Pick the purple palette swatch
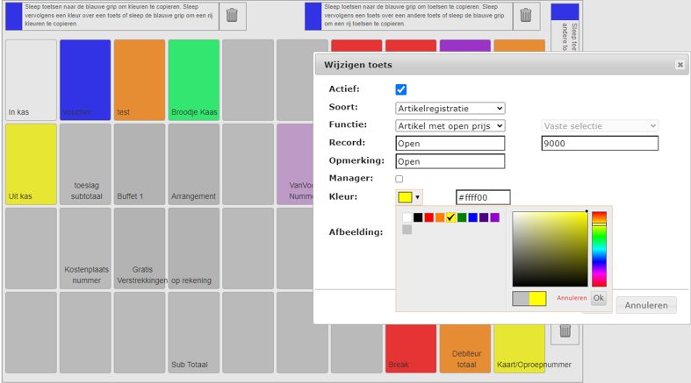The image size is (691, 383). pos(495,217)
